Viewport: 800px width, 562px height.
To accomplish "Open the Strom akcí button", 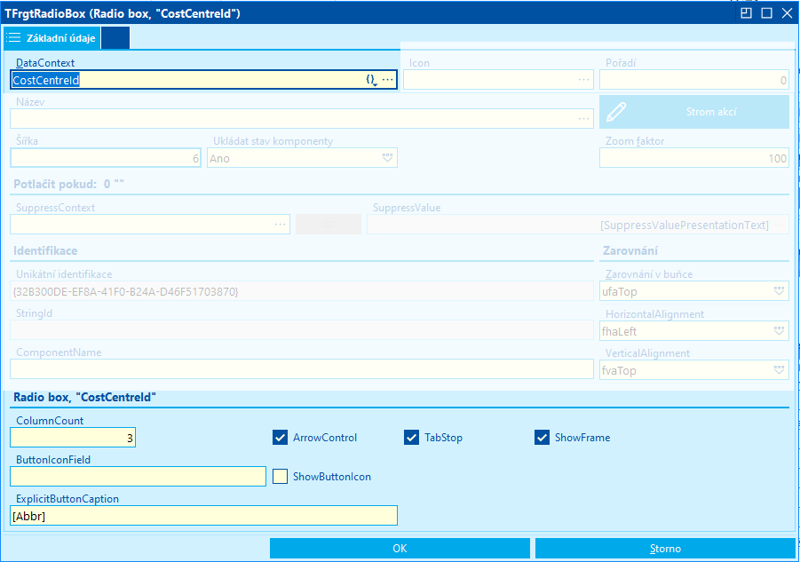I will [x=694, y=112].
